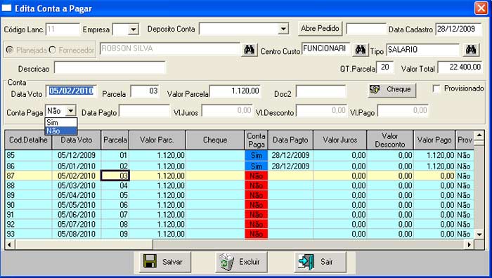Click binoculars icon next to Tipo SALARIO field

pyautogui.click(x=471, y=50)
